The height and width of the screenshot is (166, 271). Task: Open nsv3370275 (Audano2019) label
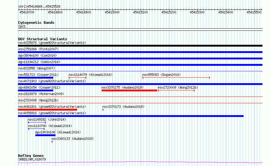click(122, 87)
